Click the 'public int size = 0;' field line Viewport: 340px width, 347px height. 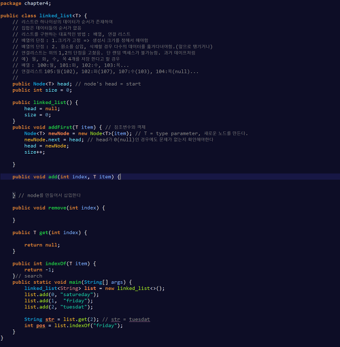click(x=42, y=90)
